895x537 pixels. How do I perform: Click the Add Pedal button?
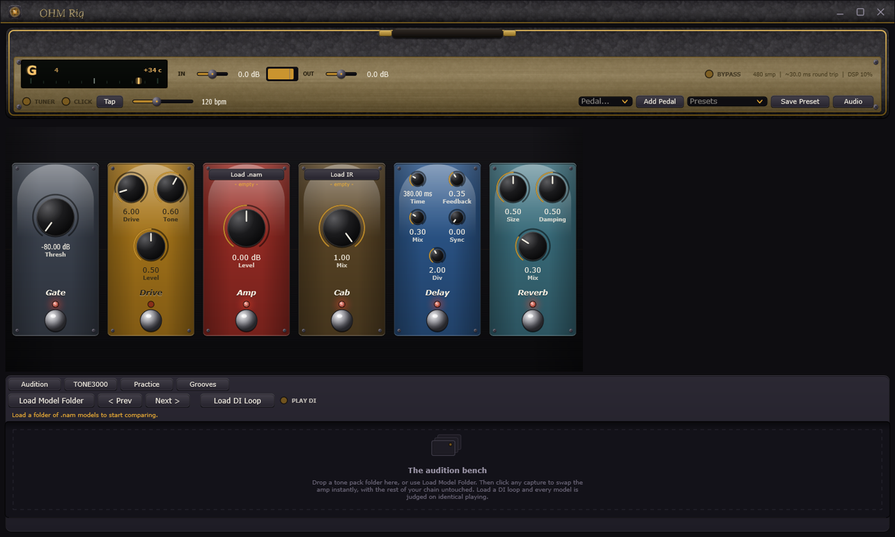[x=660, y=101]
